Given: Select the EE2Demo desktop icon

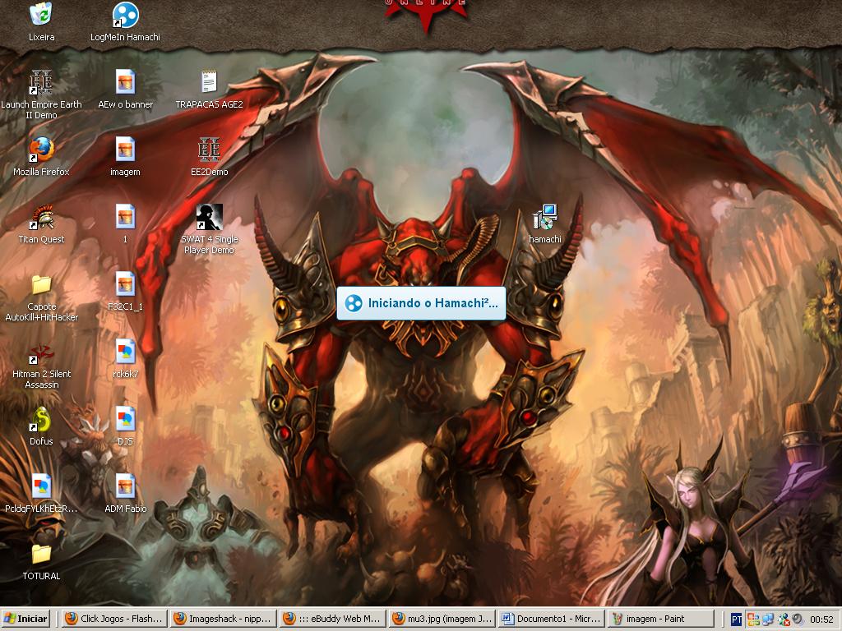Looking at the screenshot, I should (x=209, y=150).
